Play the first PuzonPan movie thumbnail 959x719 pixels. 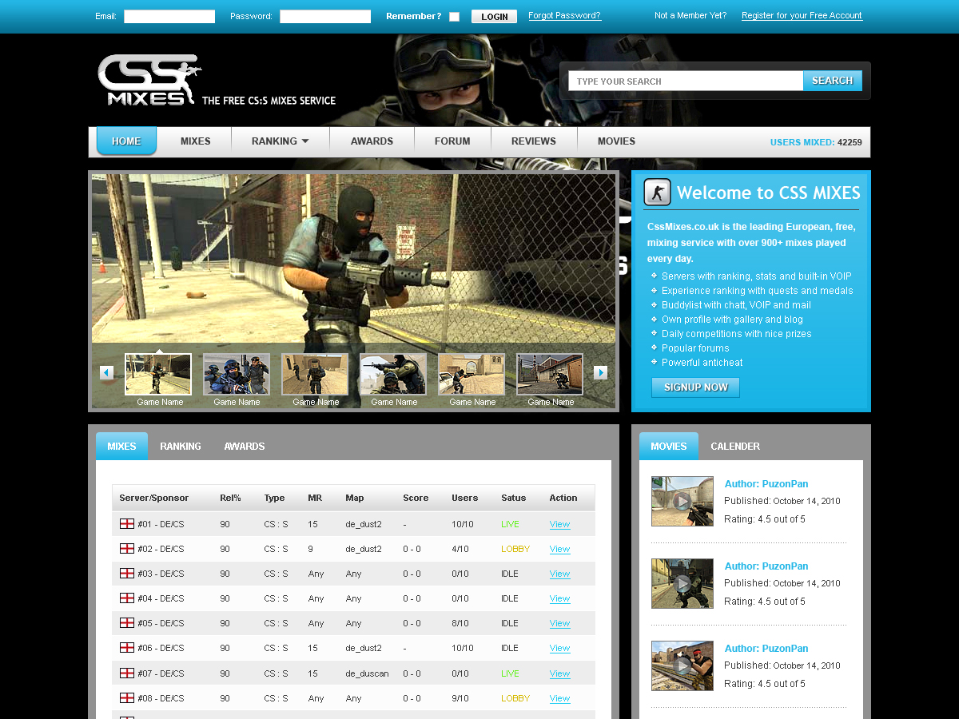(682, 502)
